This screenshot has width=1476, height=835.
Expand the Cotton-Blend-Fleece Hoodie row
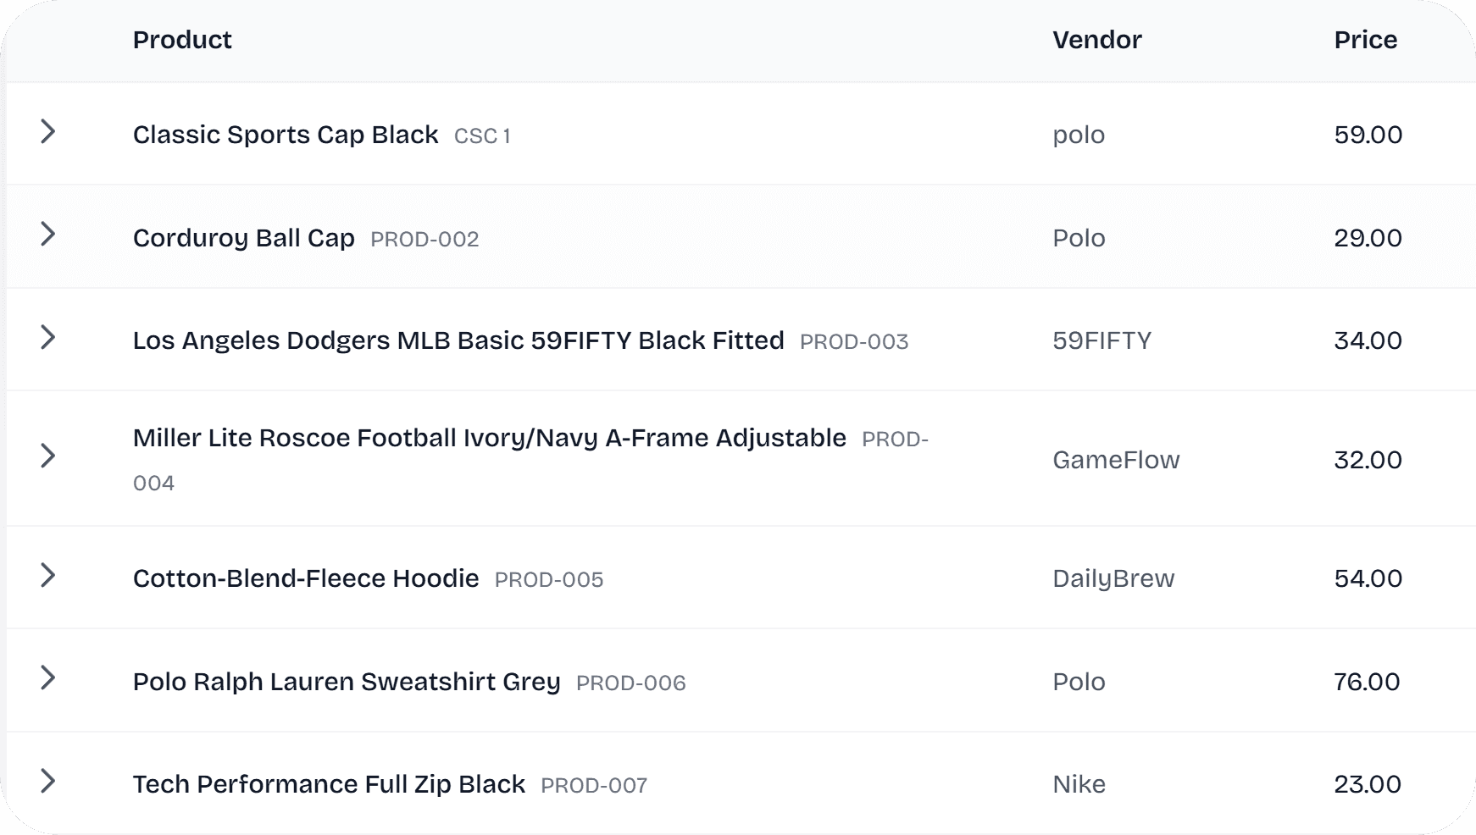[48, 576]
